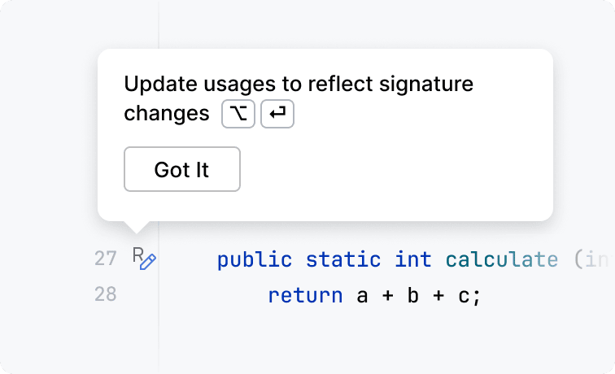615x374 pixels.
Task: Click the Return key shortcut badge
Action: 277,115
